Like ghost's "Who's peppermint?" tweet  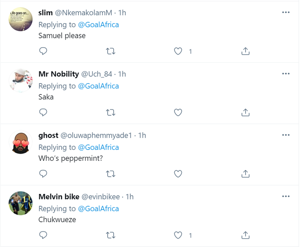[178, 173]
